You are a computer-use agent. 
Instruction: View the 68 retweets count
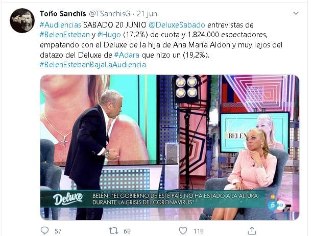[x=127, y=231]
